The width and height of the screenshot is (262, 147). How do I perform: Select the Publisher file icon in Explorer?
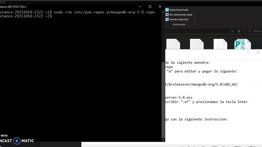pyautogui.click(x=242, y=44)
